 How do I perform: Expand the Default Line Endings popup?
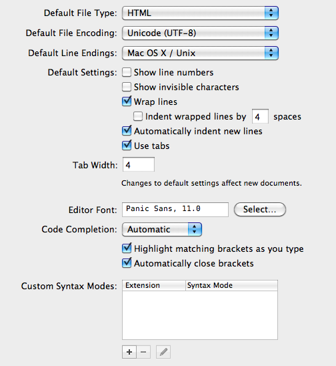click(x=200, y=53)
